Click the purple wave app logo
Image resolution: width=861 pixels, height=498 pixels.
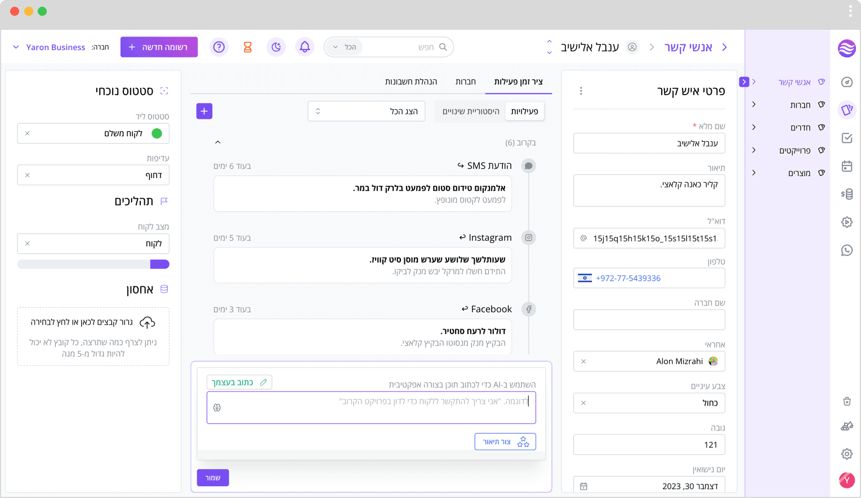point(847,48)
